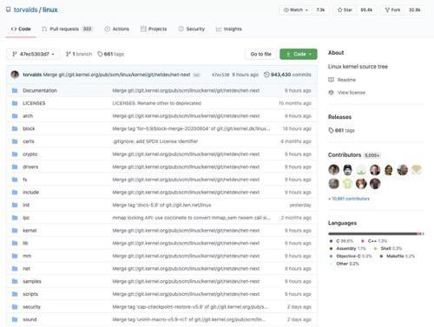This screenshot has width=434, height=327.
Task: Click the folder icon for lib
Action: click(15, 243)
